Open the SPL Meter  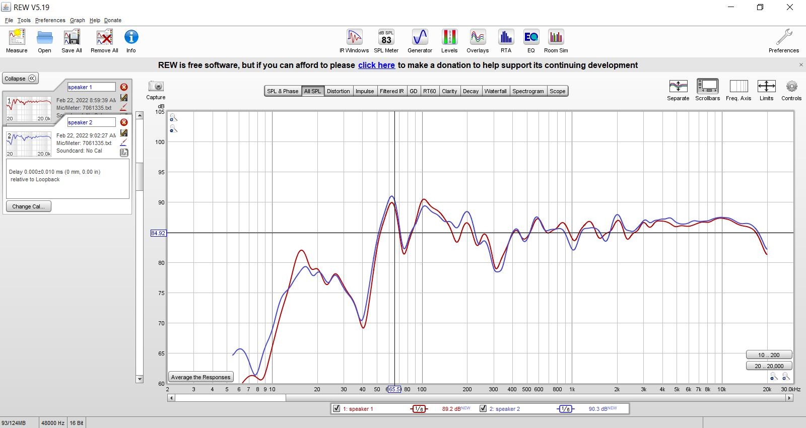(x=386, y=41)
